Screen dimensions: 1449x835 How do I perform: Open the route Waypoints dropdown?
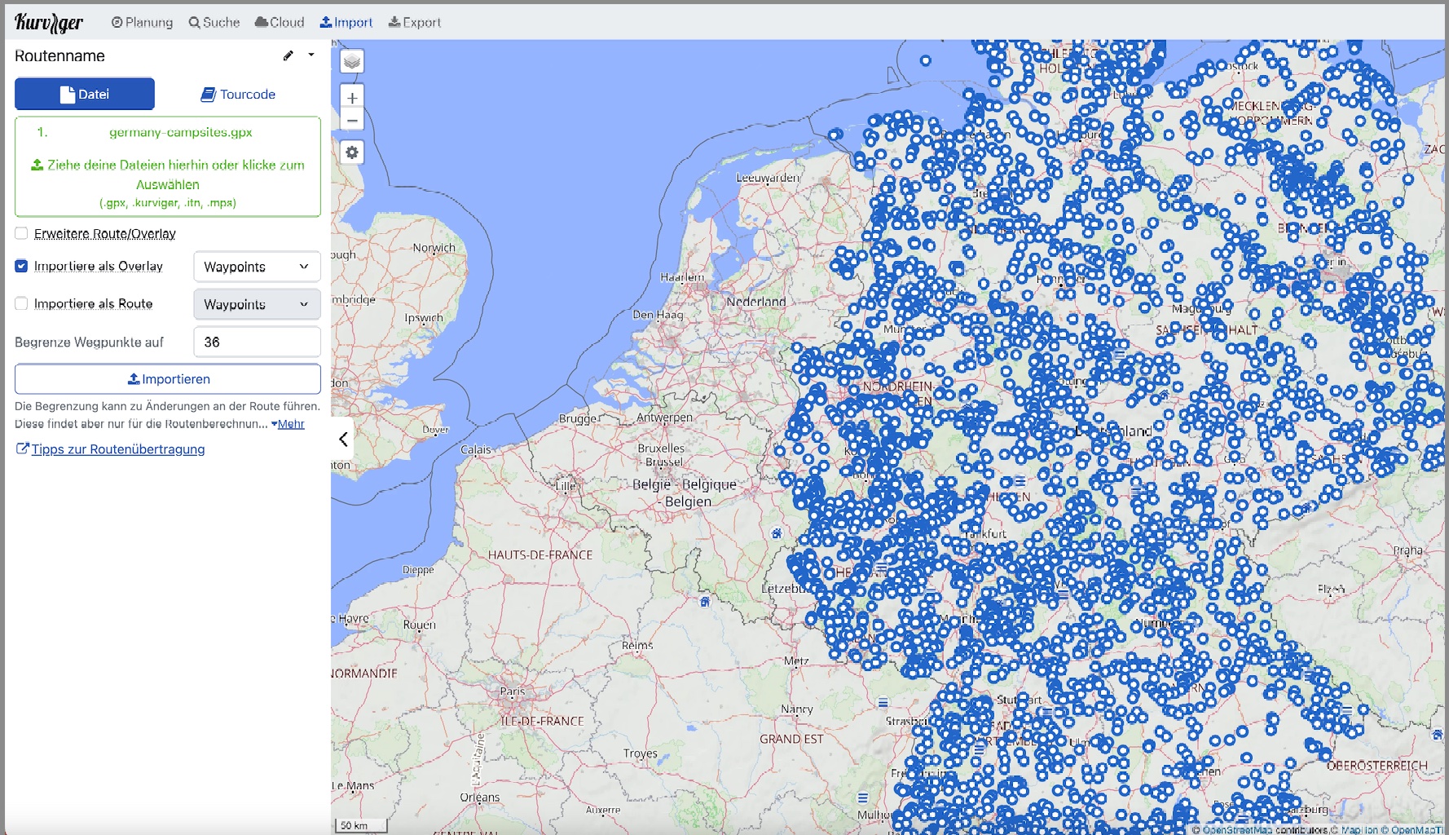click(x=257, y=304)
